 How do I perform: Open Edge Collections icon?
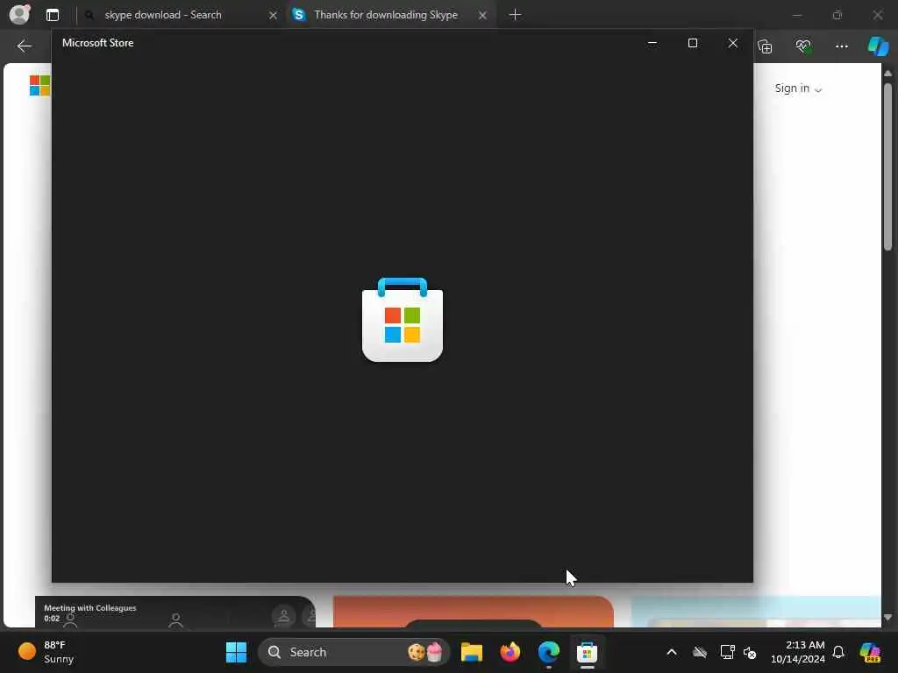(x=765, y=46)
